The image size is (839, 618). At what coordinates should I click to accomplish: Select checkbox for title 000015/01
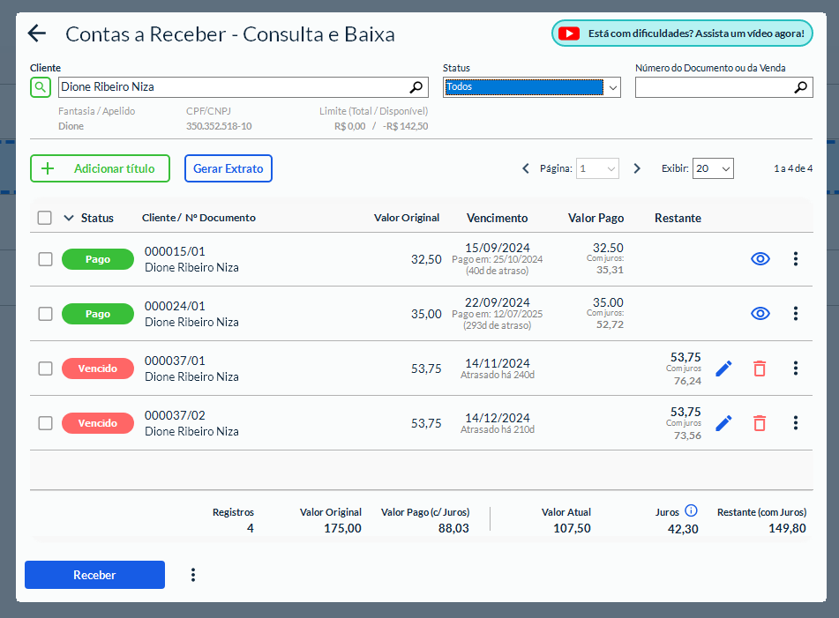[x=45, y=259]
